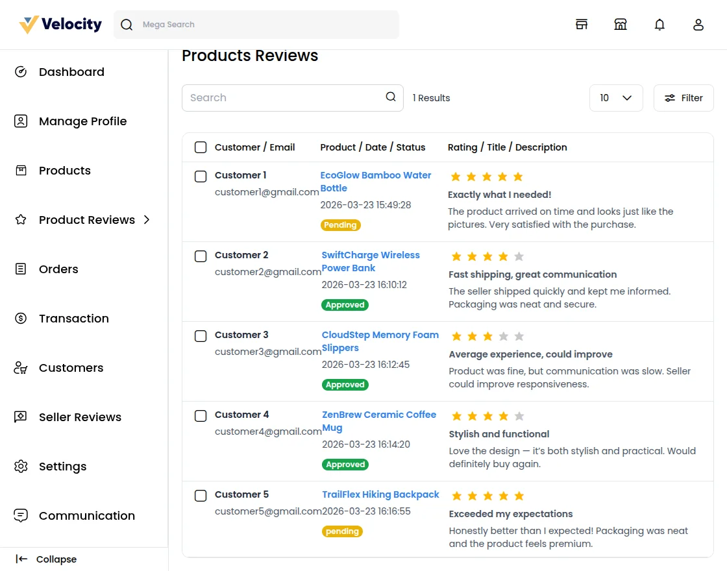The height and width of the screenshot is (571, 727).
Task: Click the Orders sidebar icon
Action: [20, 269]
